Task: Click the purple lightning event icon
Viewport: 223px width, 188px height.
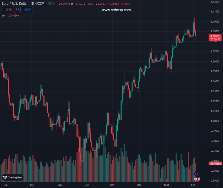Action: (196, 174)
